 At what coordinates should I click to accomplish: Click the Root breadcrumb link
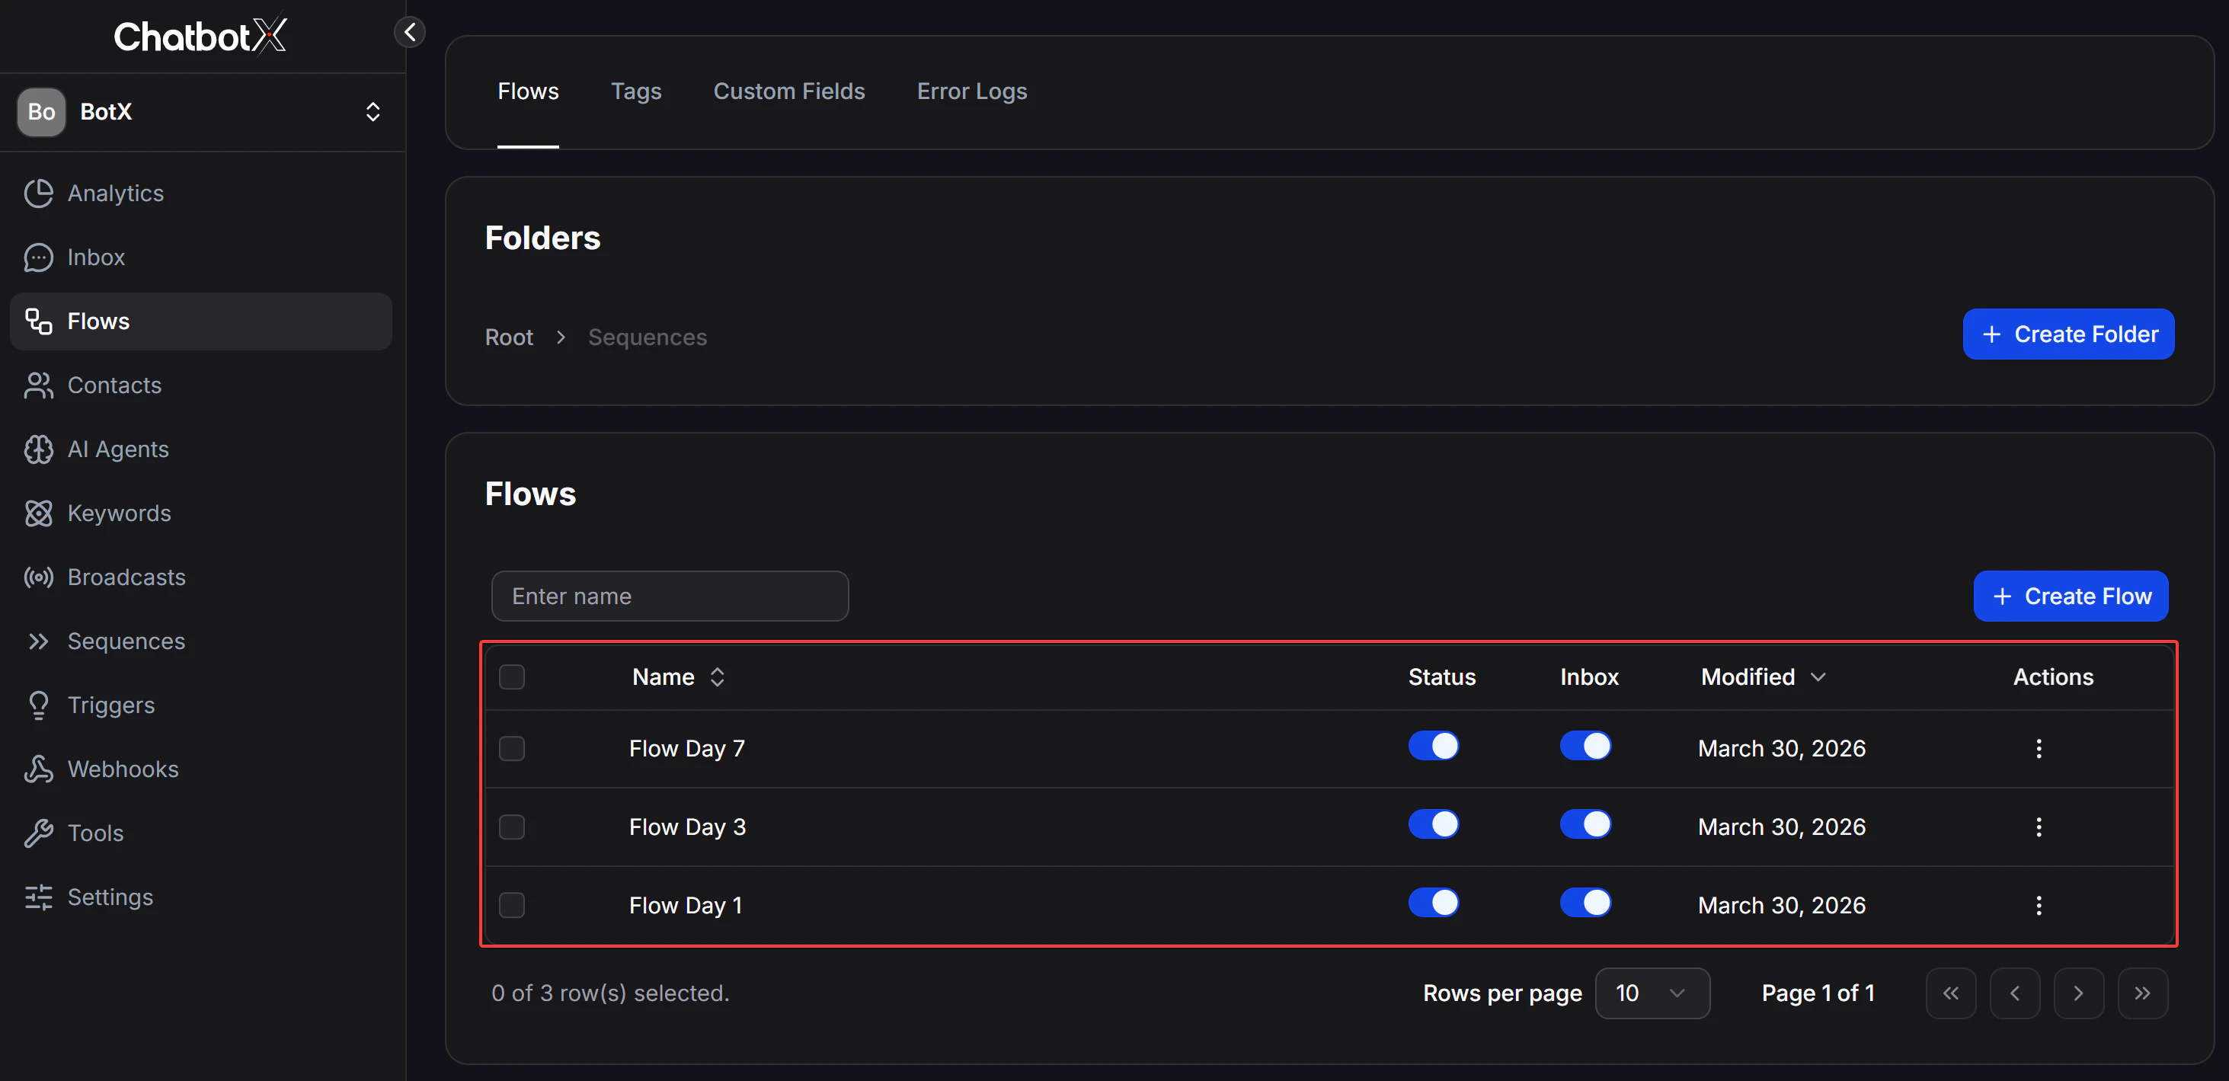click(509, 337)
